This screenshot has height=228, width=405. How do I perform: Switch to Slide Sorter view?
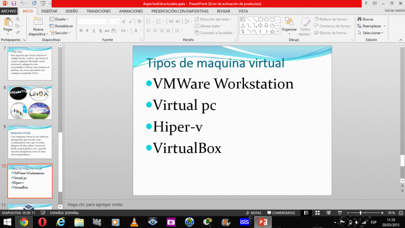click(317, 213)
